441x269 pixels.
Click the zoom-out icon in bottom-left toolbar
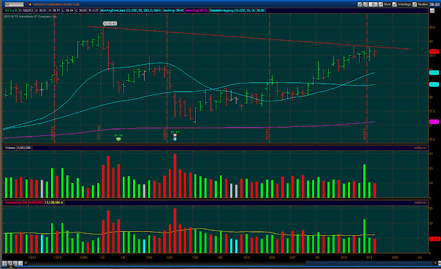coord(15,263)
